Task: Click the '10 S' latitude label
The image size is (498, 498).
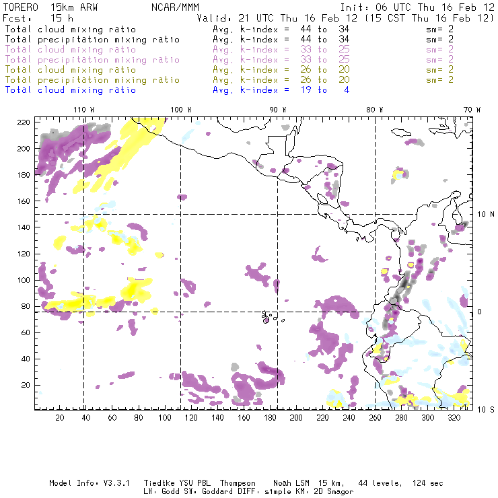Action: [486, 410]
